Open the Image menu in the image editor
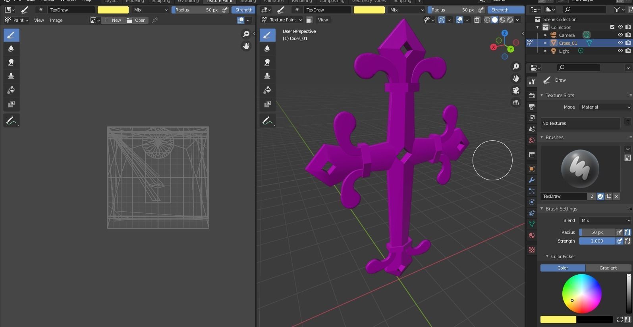The height and width of the screenshot is (327, 633). pos(56,20)
